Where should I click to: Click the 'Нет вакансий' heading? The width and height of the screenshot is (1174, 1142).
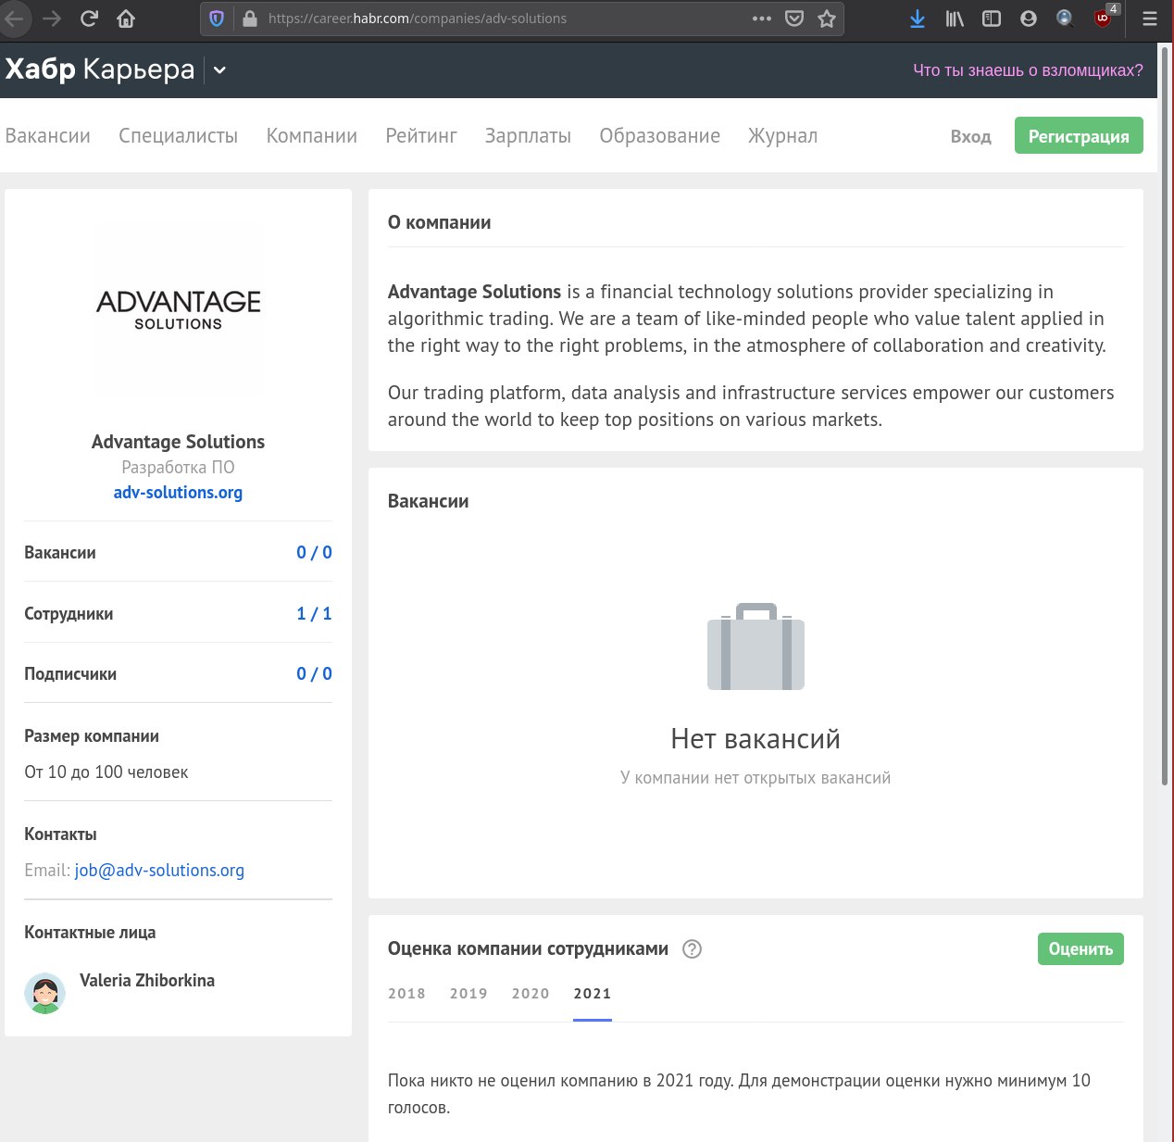(x=756, y=739)
